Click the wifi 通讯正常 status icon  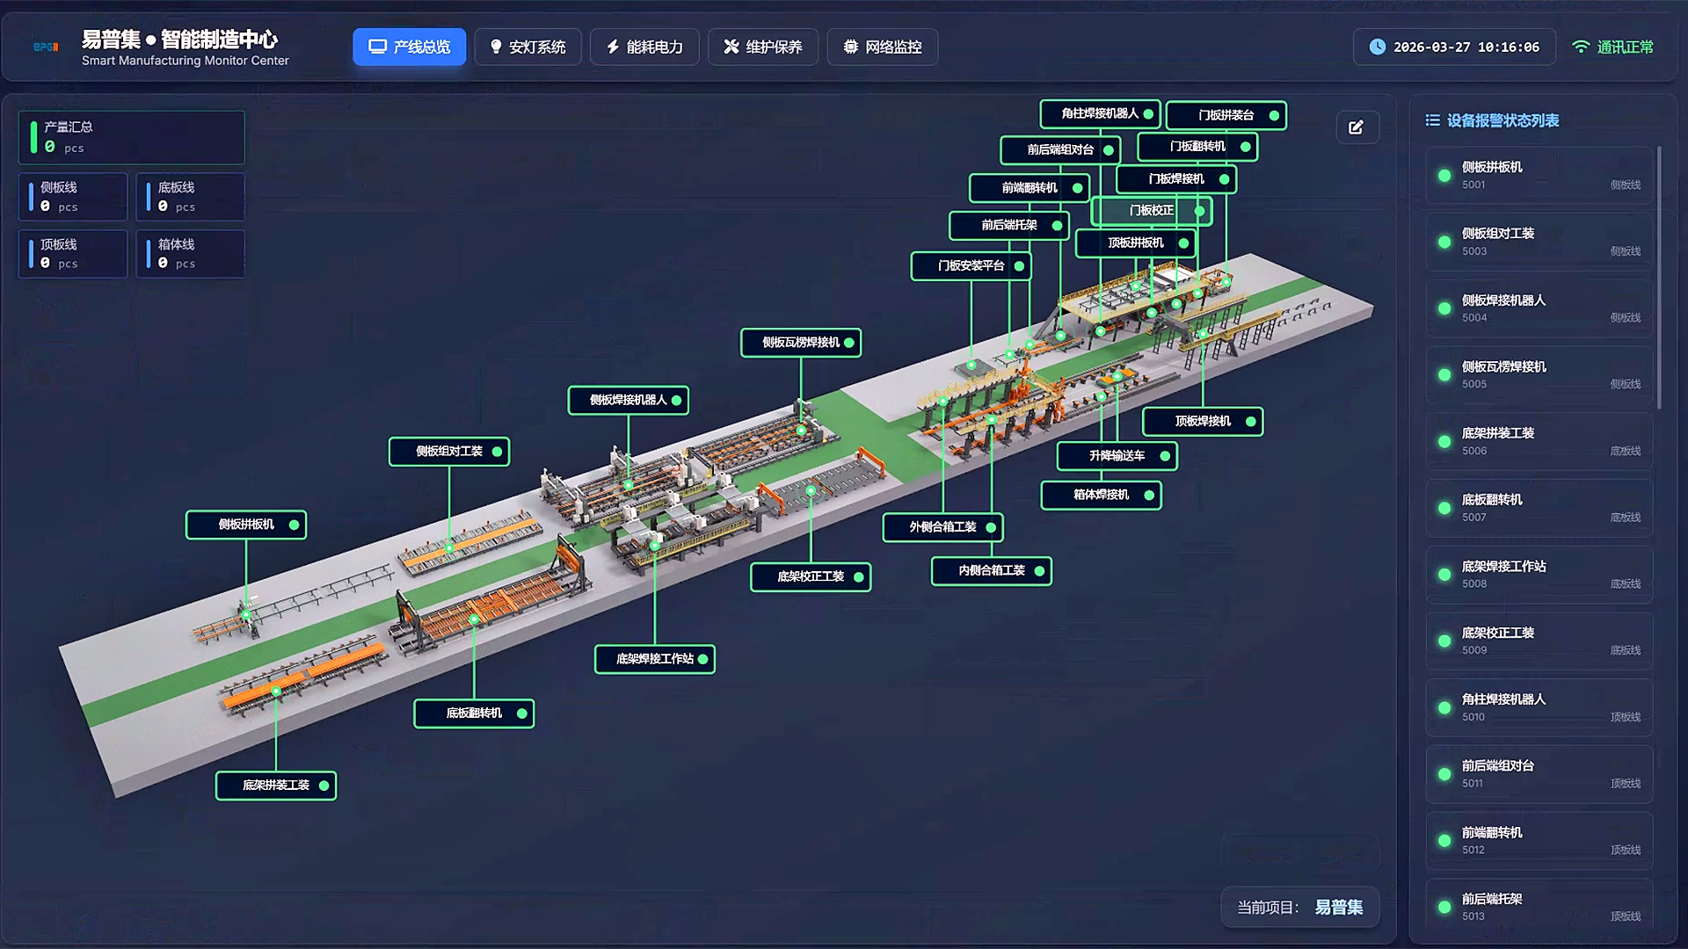click(1581, 47)
